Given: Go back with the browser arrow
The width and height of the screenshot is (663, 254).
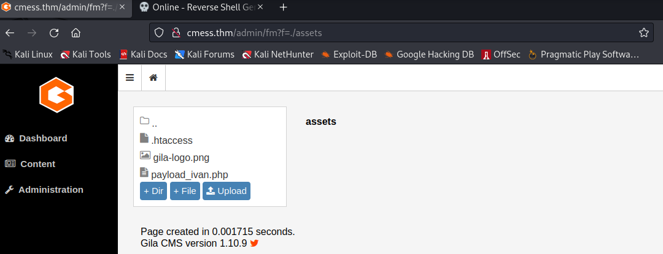Looking at the screenshot, I should [10, 33].
